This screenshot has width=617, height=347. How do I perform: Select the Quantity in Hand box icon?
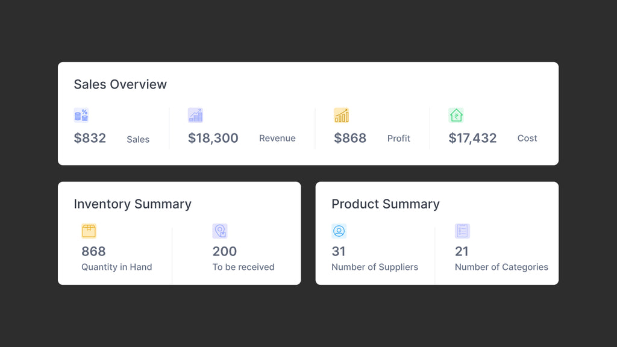point(89,231)
